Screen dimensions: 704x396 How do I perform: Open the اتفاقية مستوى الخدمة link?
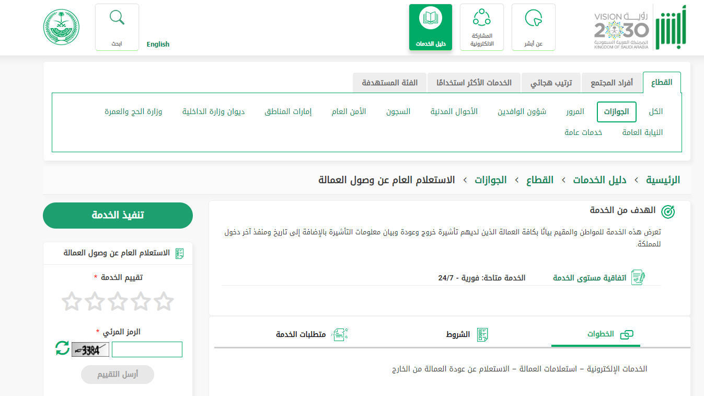(x=590, y=278)
